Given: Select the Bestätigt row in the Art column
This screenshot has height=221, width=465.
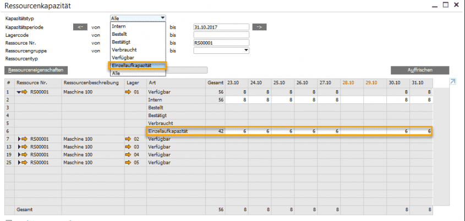Looking at the screenshot, I should coord(176,115).
